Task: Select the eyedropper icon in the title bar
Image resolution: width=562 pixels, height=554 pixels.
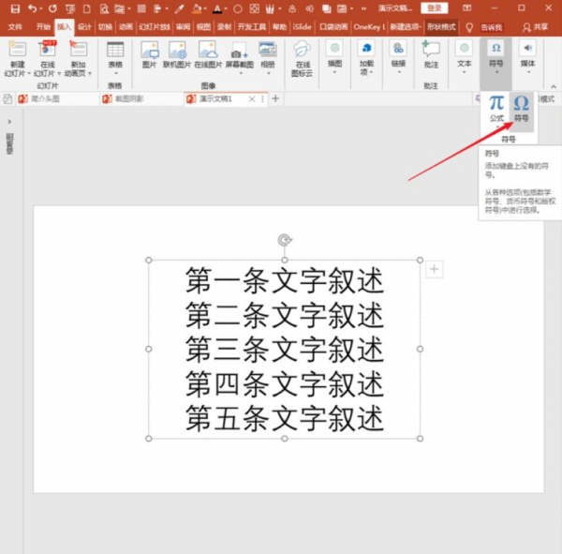Action: [179, 8]
